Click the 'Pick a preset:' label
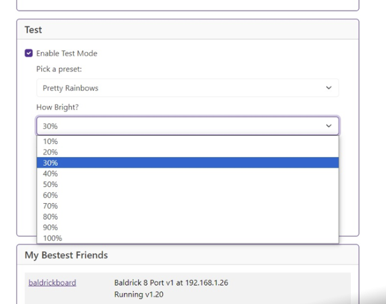The height and width of the screenshot is (304, 386). click(59, 69)
